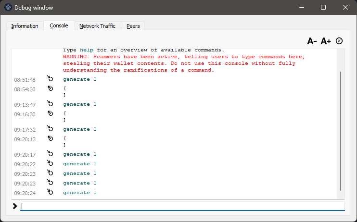Screen dimensions: 357x222
Task: Click the command icon beside 09:13:47 entry
Action: (x=50, y=104)
